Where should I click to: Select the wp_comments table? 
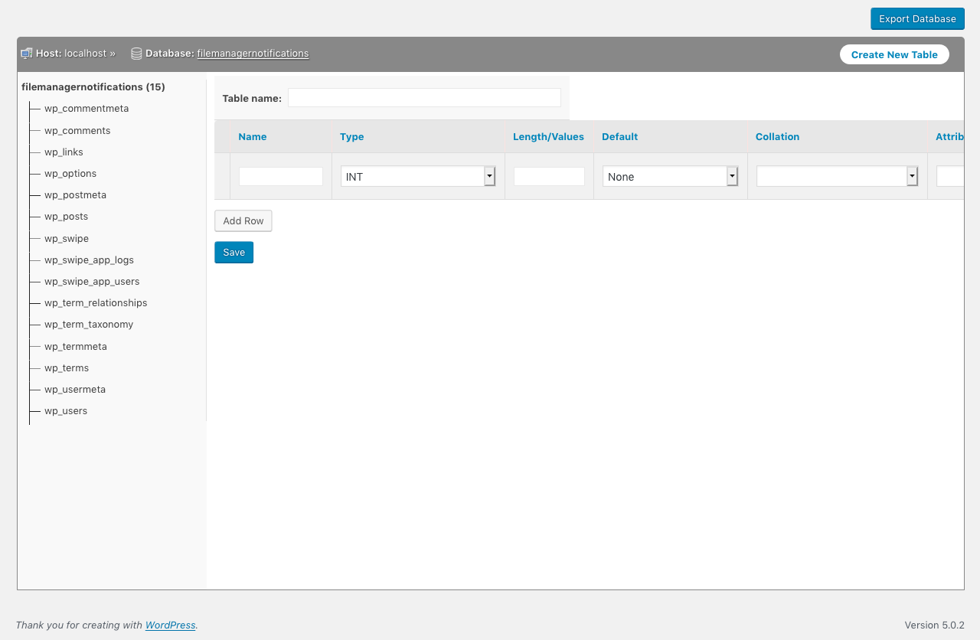[77, 130]
